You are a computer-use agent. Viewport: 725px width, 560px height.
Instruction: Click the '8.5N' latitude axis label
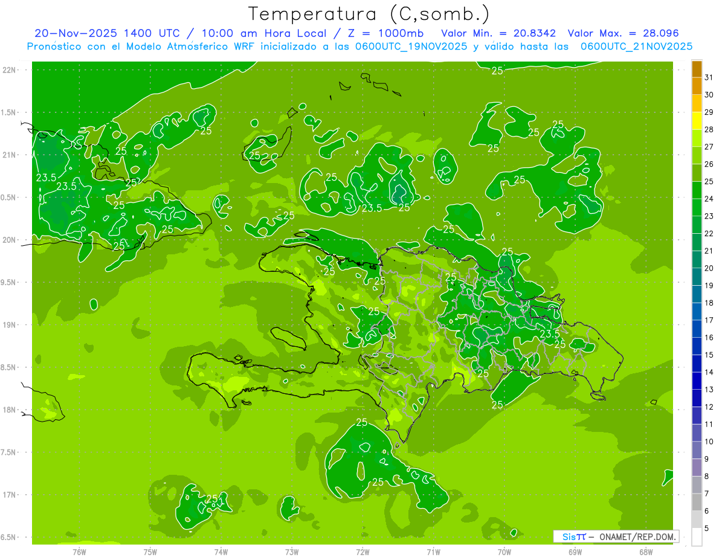(8, 368)
